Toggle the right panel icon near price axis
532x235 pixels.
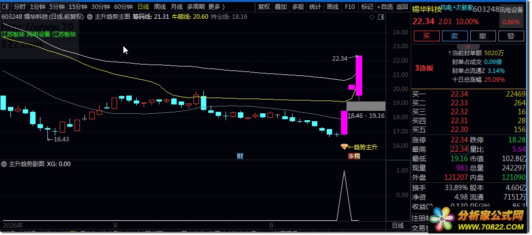381,17
